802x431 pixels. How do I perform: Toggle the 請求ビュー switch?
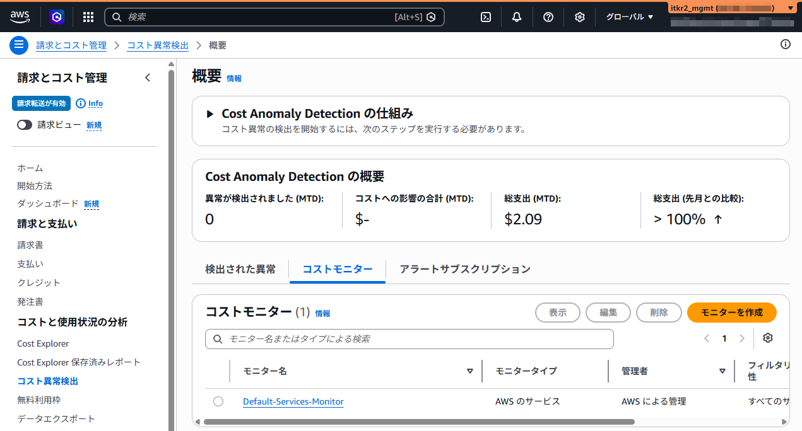(25, 125)
